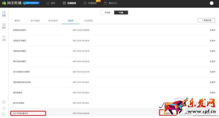The height and width of the screenshot is (118, 219).
Task: Select the 试用宝贝详情页 page row
Action: [113, 41]
